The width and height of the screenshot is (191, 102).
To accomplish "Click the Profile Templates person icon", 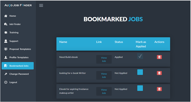I will coord(6,57).
